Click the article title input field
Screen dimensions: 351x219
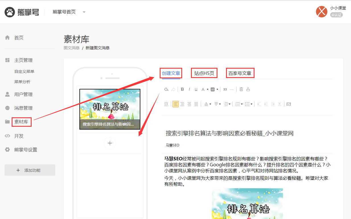tap(247, 133)
